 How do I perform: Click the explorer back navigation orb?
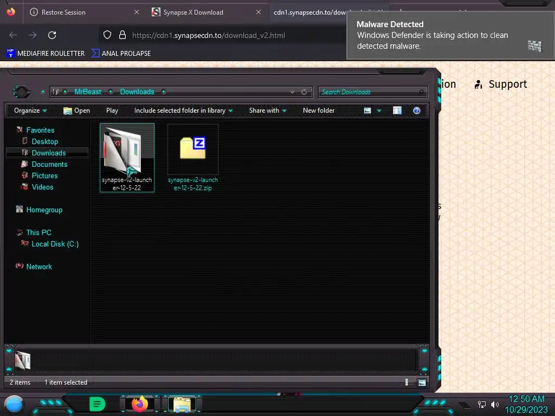click(x=22, y=92)
